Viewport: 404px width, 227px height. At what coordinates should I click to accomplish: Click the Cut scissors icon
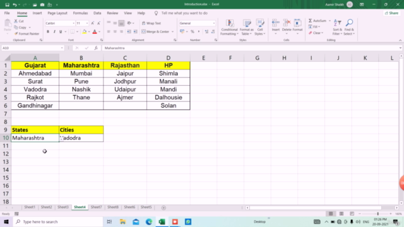coord(16,21)
